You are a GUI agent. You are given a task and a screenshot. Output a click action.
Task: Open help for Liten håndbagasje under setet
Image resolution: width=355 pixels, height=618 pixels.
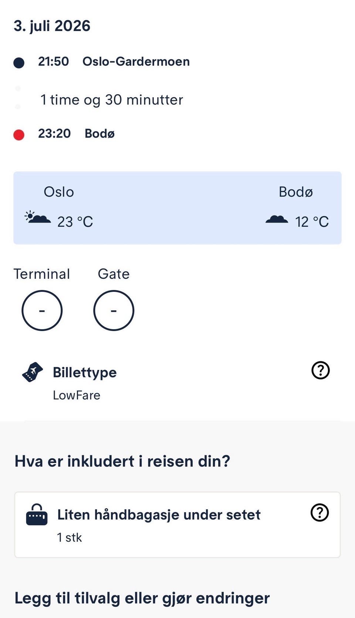tap(320, 513)
